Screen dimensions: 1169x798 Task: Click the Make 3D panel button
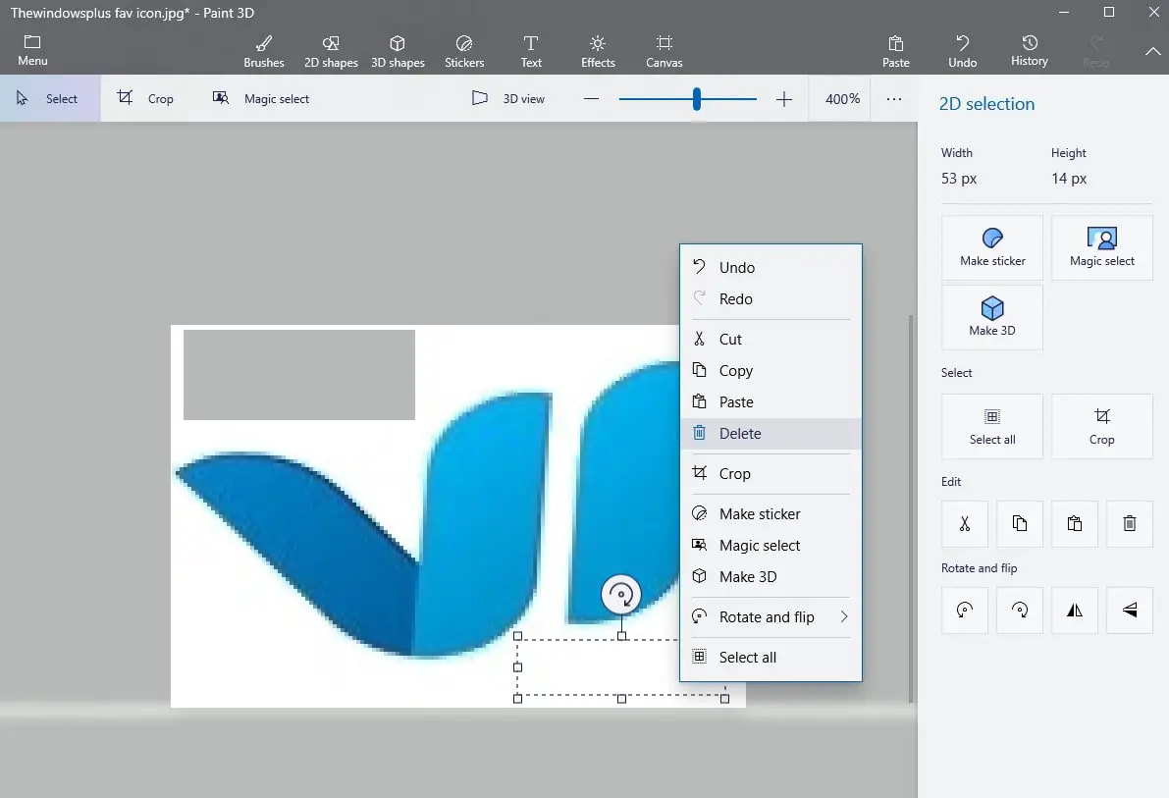pyautogui.click(x=992, y=317)
